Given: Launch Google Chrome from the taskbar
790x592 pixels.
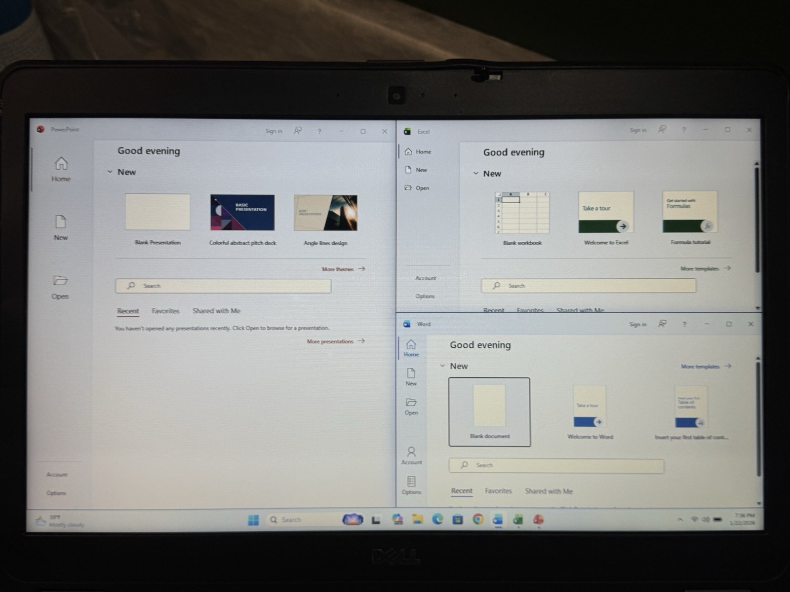Looking at the screenshot, I should (x=478, y=519).
